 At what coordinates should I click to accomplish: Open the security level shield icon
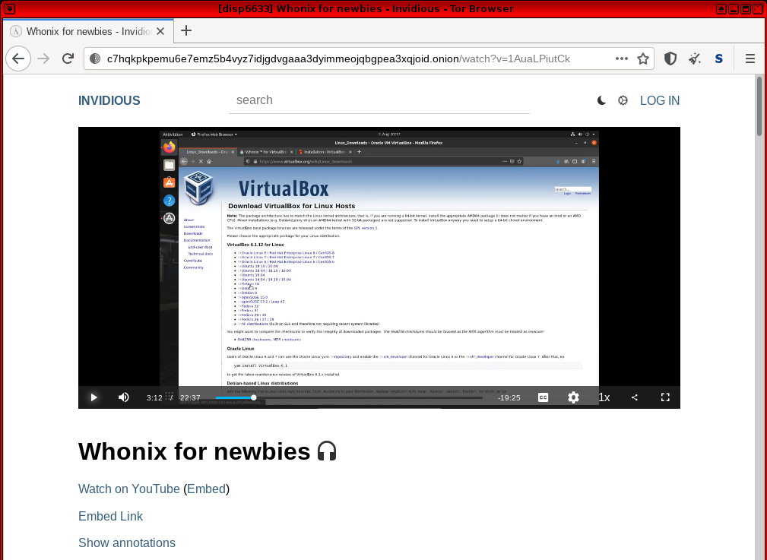coord(670,59)
